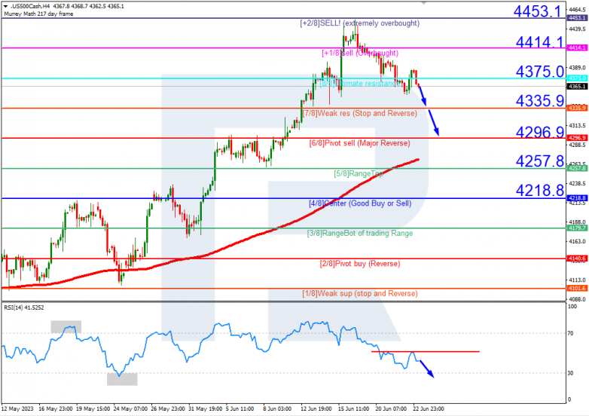Click the 8 Jun 03:00 time axis label
The image size is (589, 416).
tap(277, 408)
